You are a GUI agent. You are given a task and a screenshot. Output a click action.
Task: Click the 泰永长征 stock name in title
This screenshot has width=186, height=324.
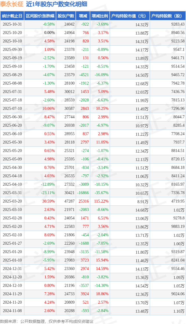click(12, 4)
